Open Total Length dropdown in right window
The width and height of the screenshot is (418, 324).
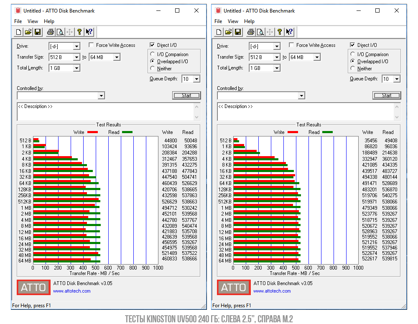point(277,68)
